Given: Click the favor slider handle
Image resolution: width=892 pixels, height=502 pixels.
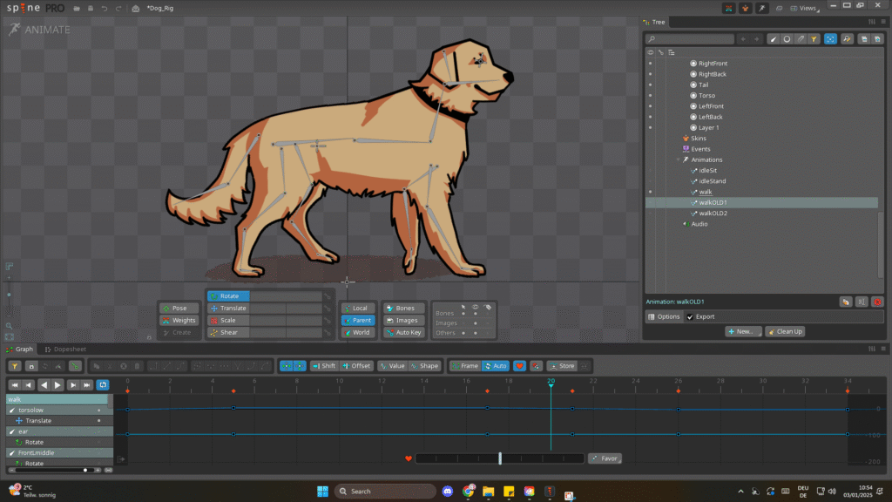Looking at the screenshot, I should pyautogui.click(x=500, y=458).
